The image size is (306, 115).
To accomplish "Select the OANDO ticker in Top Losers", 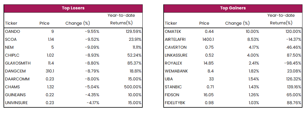I will click(12, 31).
